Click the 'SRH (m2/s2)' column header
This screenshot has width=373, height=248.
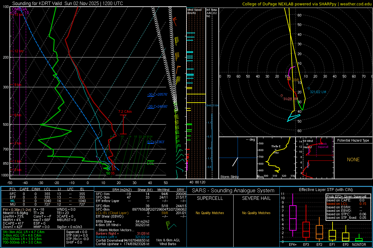point(122,190)
